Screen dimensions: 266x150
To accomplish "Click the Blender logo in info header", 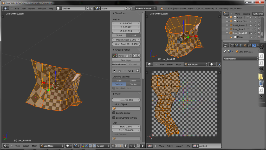I will point(162,9).
